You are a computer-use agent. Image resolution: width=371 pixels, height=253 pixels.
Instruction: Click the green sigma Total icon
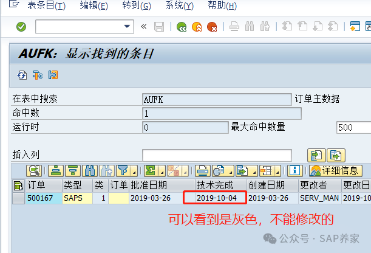[x=151, y=171]
